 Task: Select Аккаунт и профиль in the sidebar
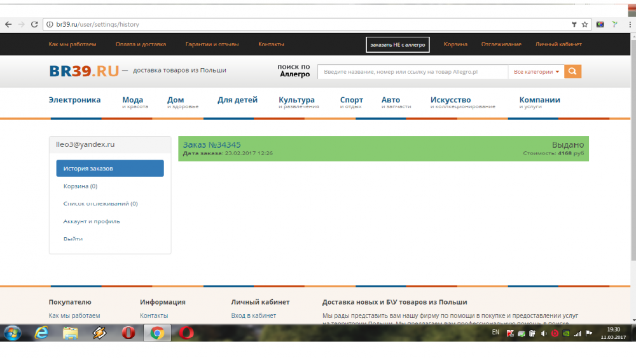[91, 221]
